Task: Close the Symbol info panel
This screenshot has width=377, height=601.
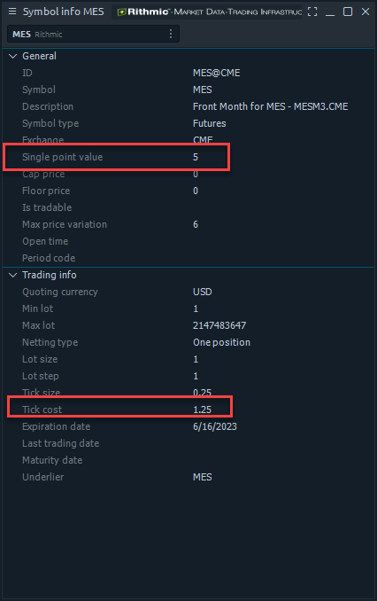Action: pyautogui.click(x=365, y=12)
